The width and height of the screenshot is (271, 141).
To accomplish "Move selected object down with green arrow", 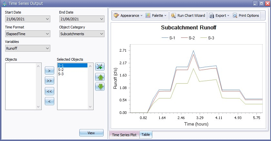I will click(x=100, y=87).
